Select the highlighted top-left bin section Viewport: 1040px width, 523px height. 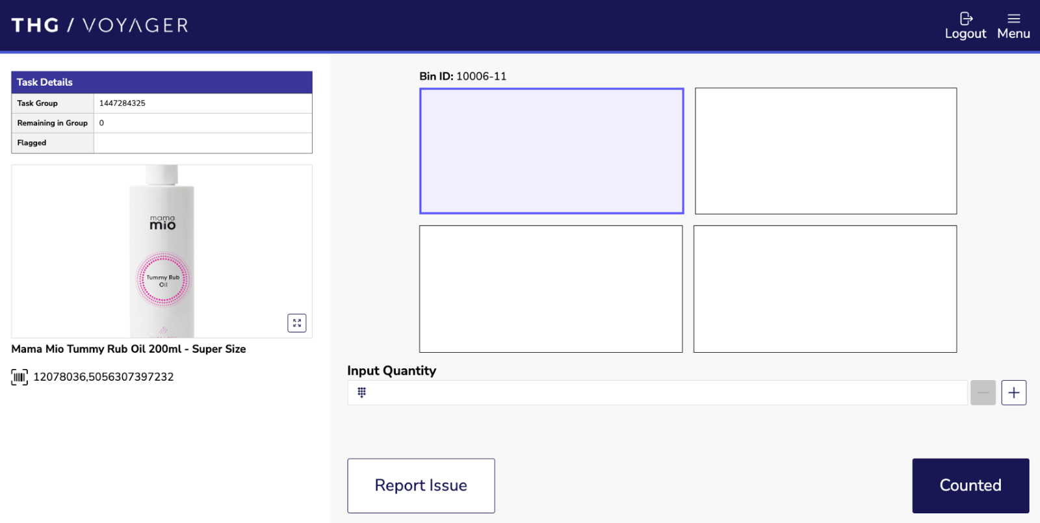[x=552, y=151]
